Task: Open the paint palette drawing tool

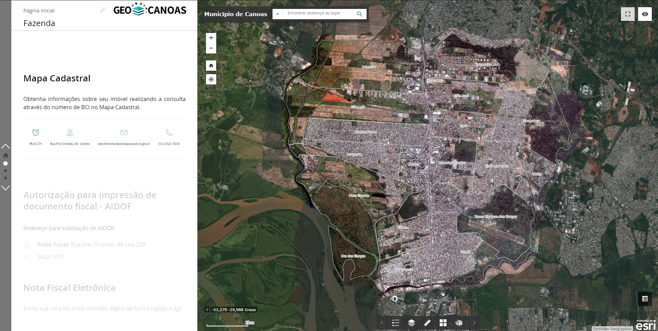Action: point(459,323)
